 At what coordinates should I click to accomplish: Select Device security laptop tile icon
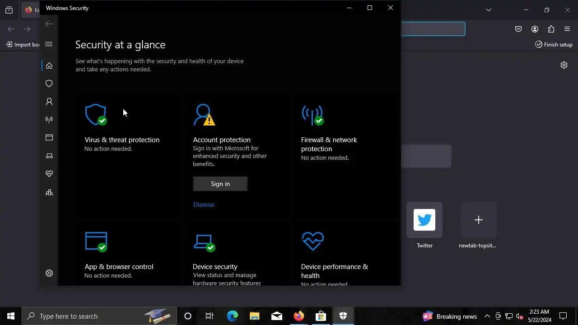click(x=204, y=243)
